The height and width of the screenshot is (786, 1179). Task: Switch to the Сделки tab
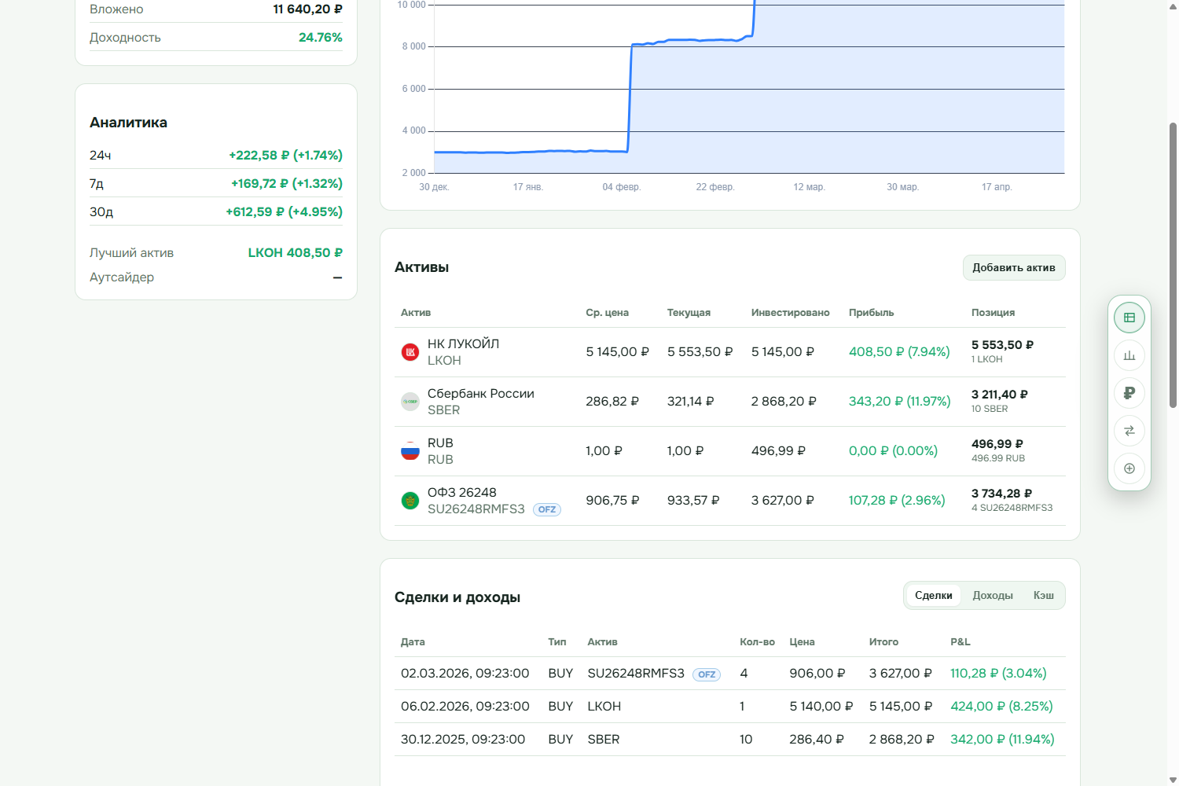pos(933,595)
